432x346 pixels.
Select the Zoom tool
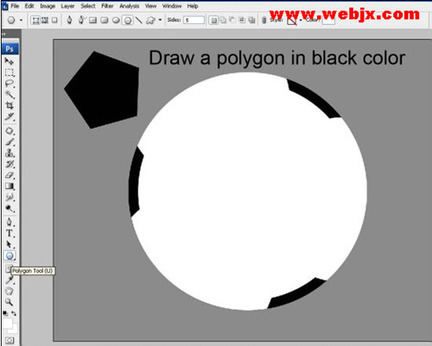(x=10, y=302)
